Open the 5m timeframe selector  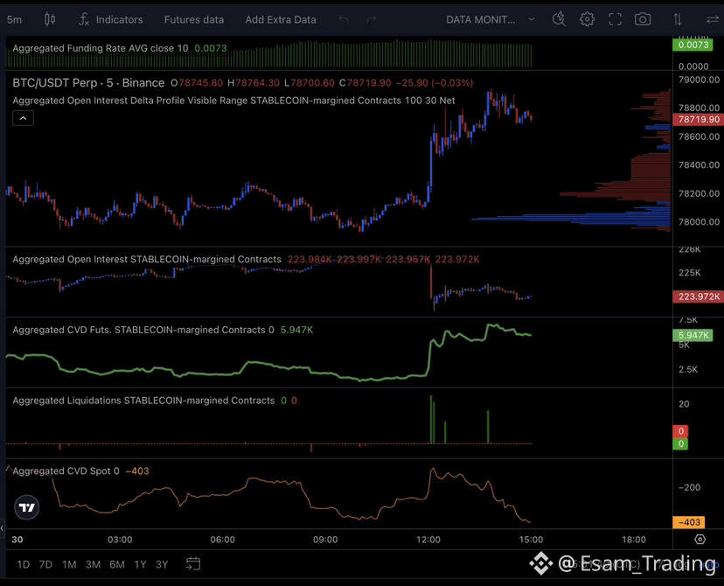pos(14,20)
